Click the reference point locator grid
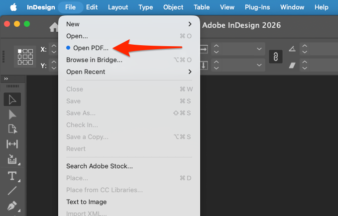 click(25, 57)
